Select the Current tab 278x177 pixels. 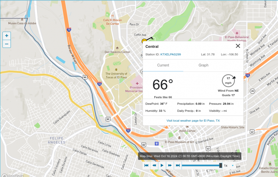pyautogui.click(x=163, y=65)
